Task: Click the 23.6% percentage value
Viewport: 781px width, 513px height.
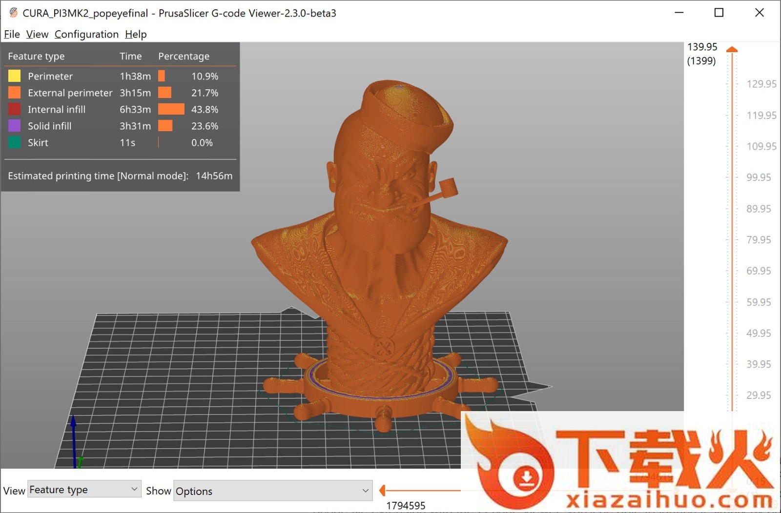Action: click(205, 126)
